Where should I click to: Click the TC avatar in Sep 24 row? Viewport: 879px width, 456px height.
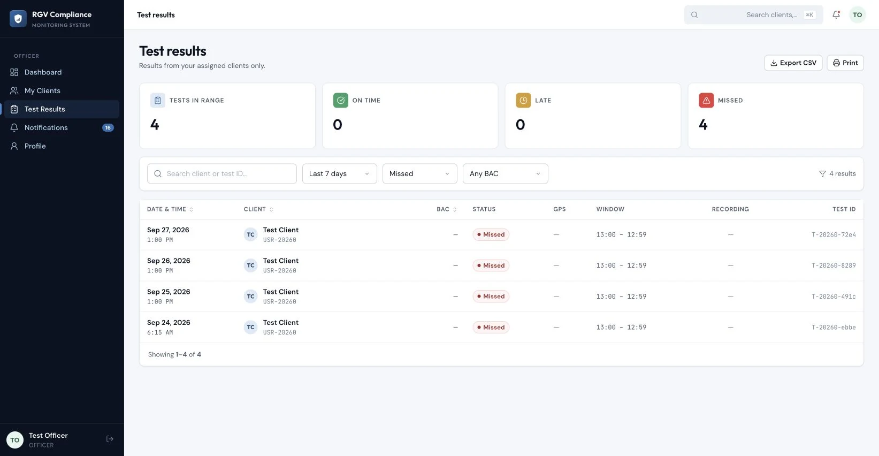coord(251,327)
